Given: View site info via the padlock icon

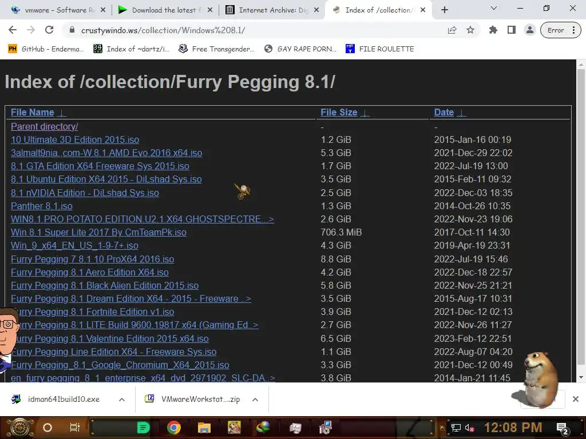Looking at the screenshot, I should point(72,30).
